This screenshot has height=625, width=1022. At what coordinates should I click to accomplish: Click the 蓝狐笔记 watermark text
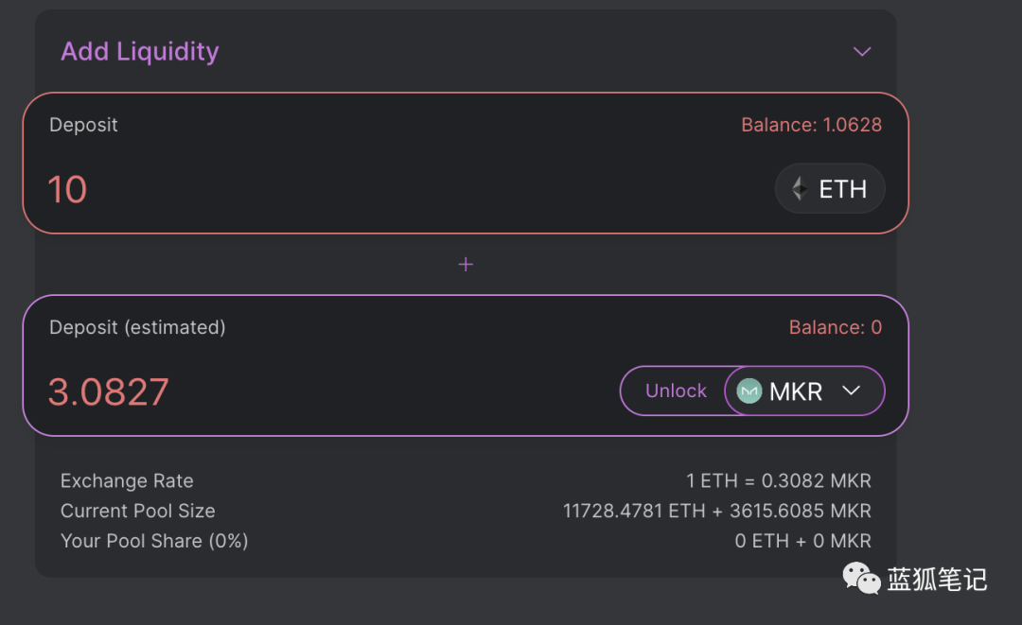[x=937, y=580]
